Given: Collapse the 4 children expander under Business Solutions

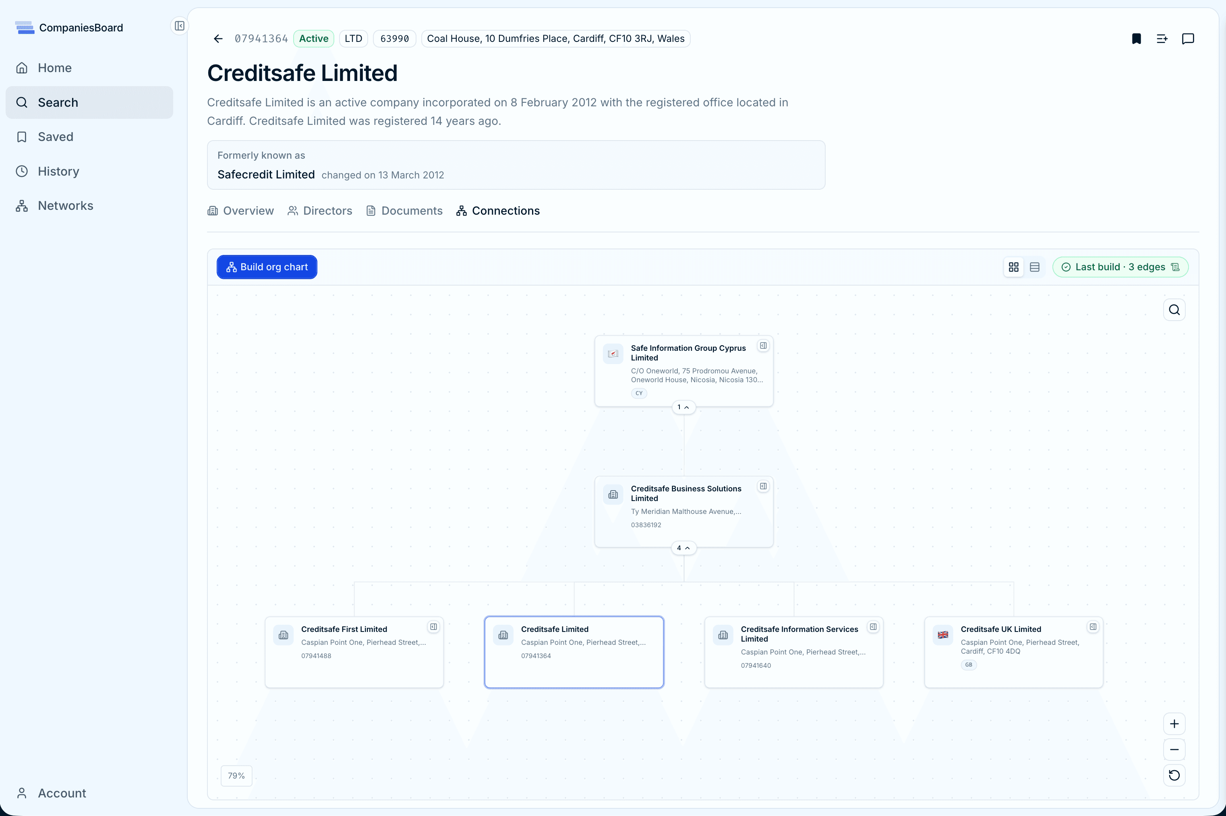Looking at the screenshot, I should pos(684,548).
